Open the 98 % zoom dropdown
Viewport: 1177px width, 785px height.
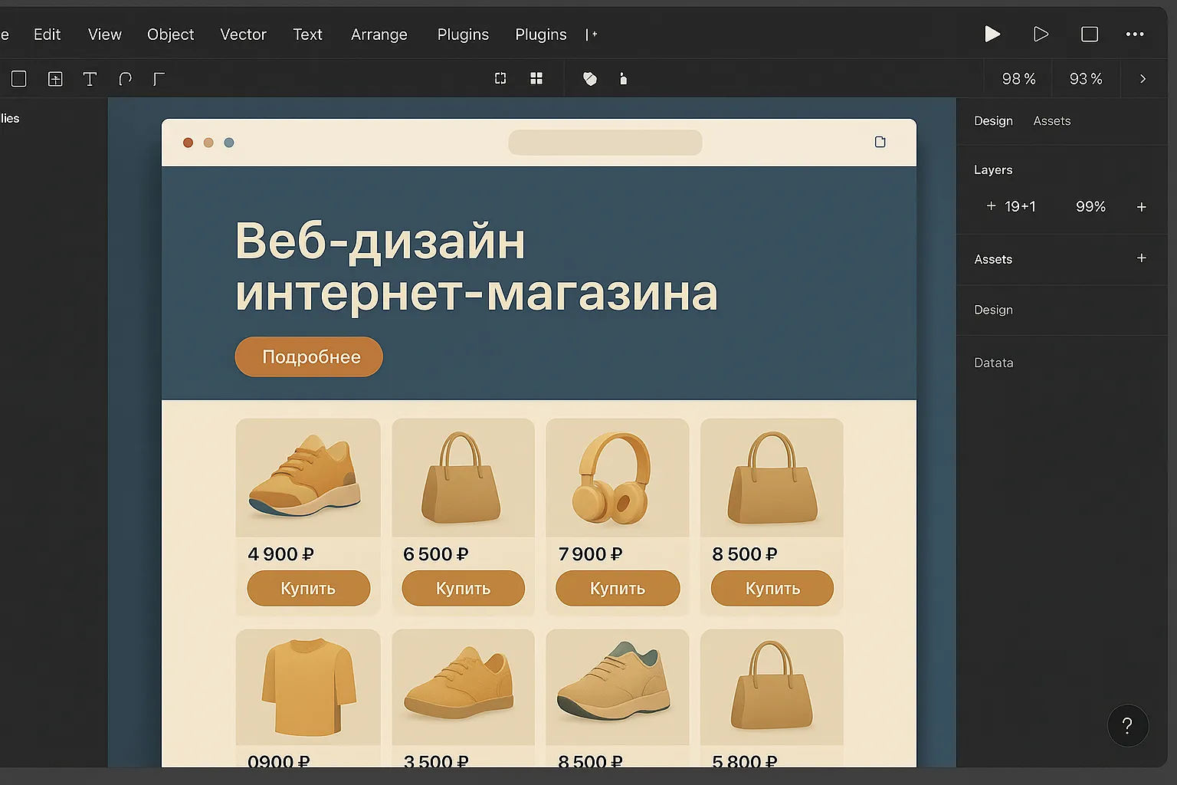pos(1018,79)
